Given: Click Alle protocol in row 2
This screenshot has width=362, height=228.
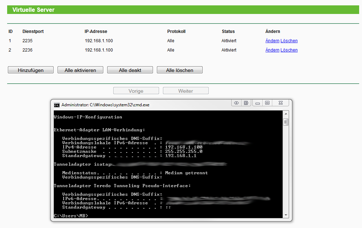Looking at the screenshot, I should click(x=170, y=50).
